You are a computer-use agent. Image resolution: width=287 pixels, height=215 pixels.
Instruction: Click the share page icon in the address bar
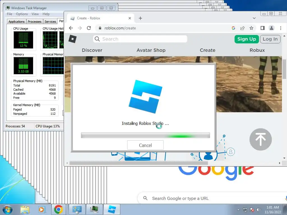[242, 28]
